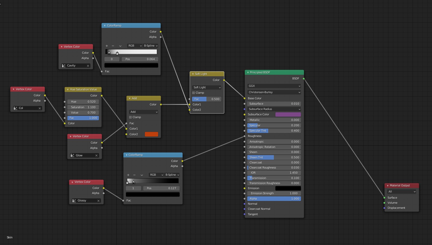Click the orange Color2 swatch on Add node
This screenshot has width=432, height=245.
click(151, 134)
